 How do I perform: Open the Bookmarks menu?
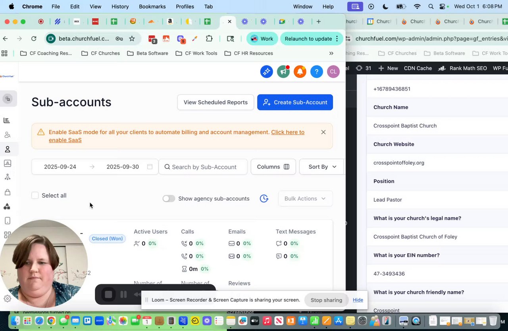152,6
